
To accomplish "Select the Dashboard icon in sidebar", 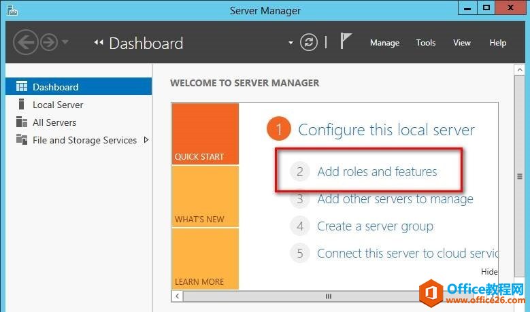I will pyautogui.click(x=21, y=87).
